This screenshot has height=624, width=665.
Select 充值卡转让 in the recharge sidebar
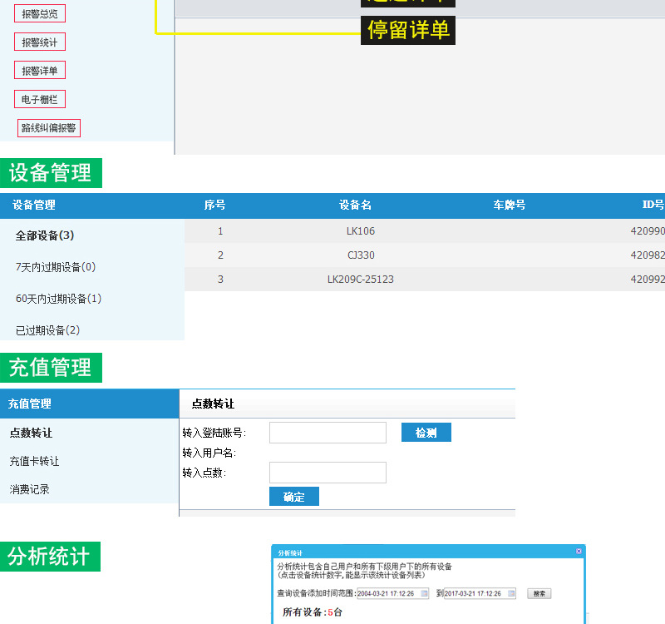tap(34, 461)
